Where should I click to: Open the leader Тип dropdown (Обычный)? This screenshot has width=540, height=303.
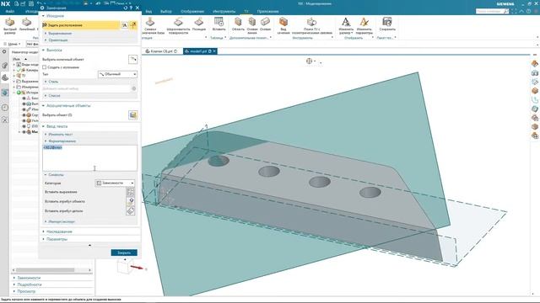117,74
